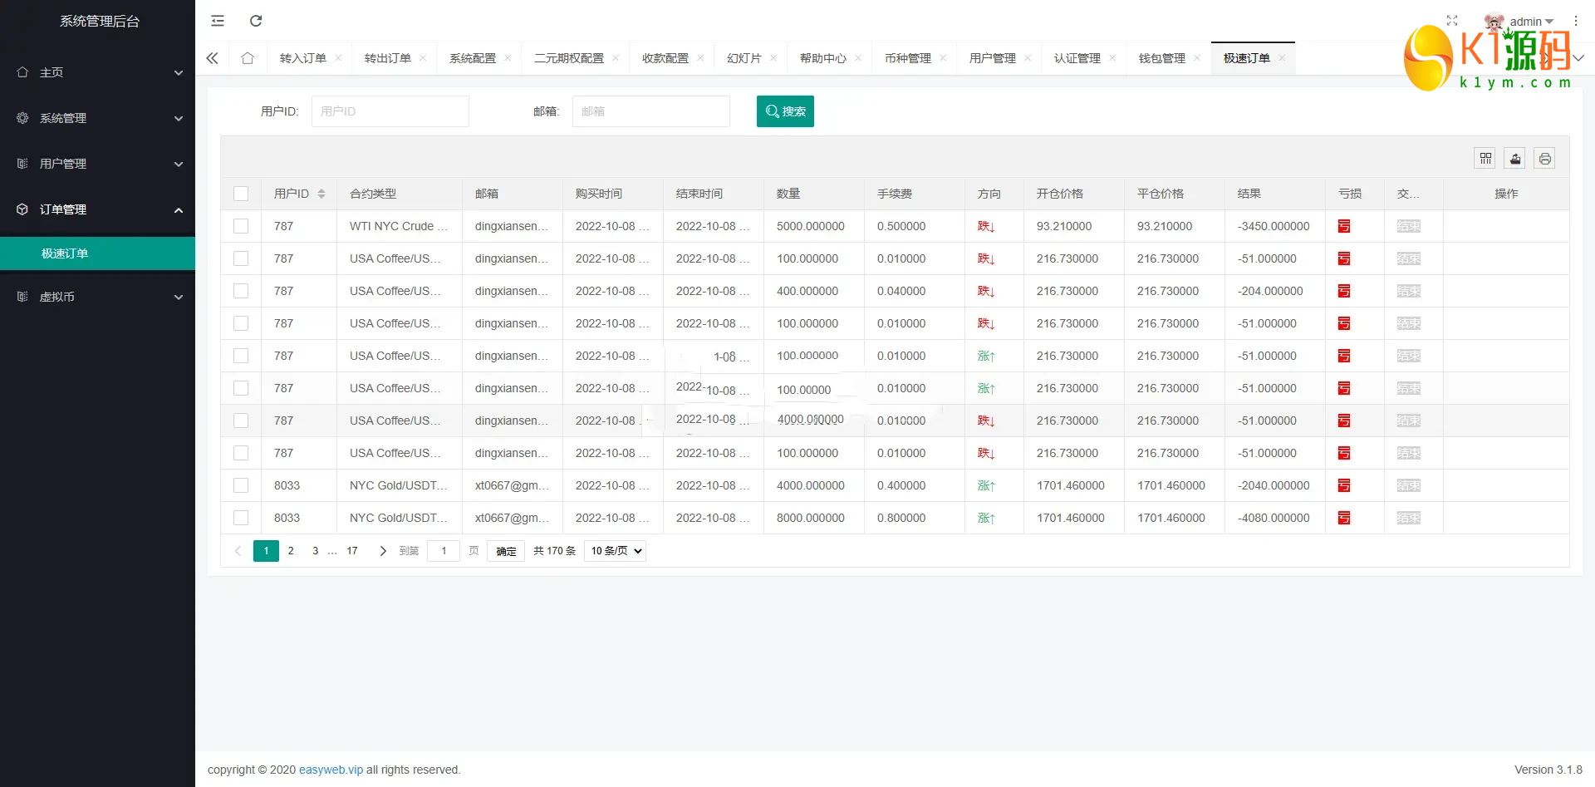Click the column filter grid icon
The width and height of the screenshot is (1595, 787).
[x=1485, y=159]
